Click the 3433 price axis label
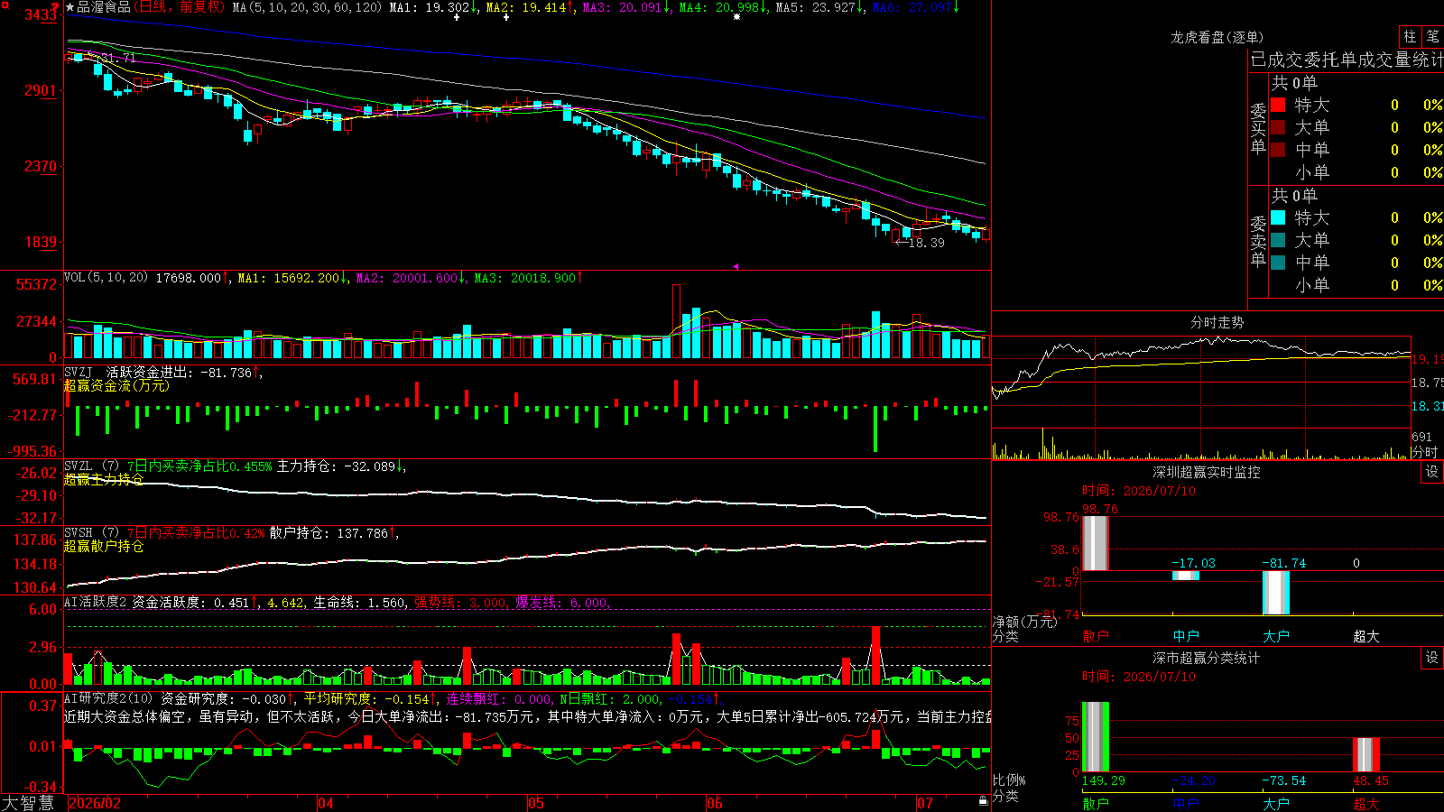 tap(41, 15)
